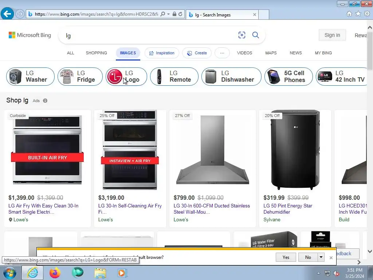Open LG 30-In Self-Cleaning Air Fry link
This screenshot has width=373, height=280.
coord(130,209)
